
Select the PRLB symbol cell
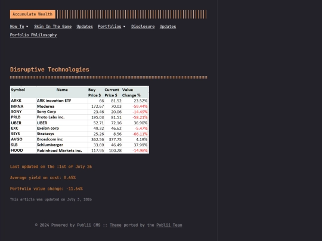pos(16,117)
